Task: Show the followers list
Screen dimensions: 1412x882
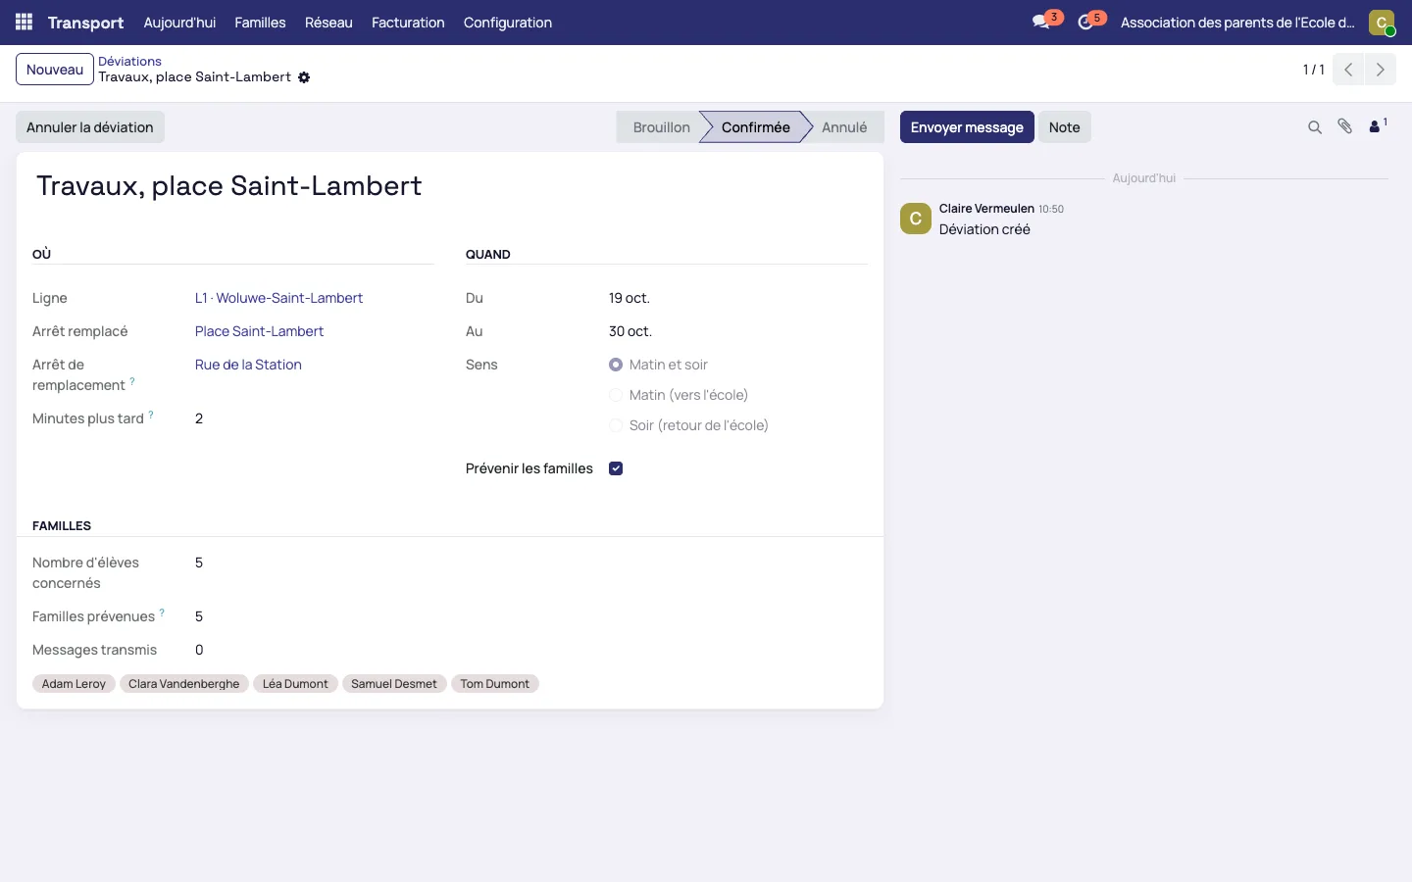Action: pos(1378,126)
